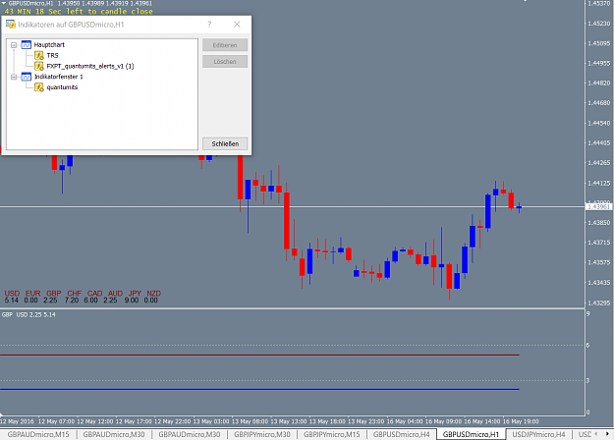Click the 16 May 19:00 time axis label
The height and width of the screenshot is (440, 614).
coord(521,421)
